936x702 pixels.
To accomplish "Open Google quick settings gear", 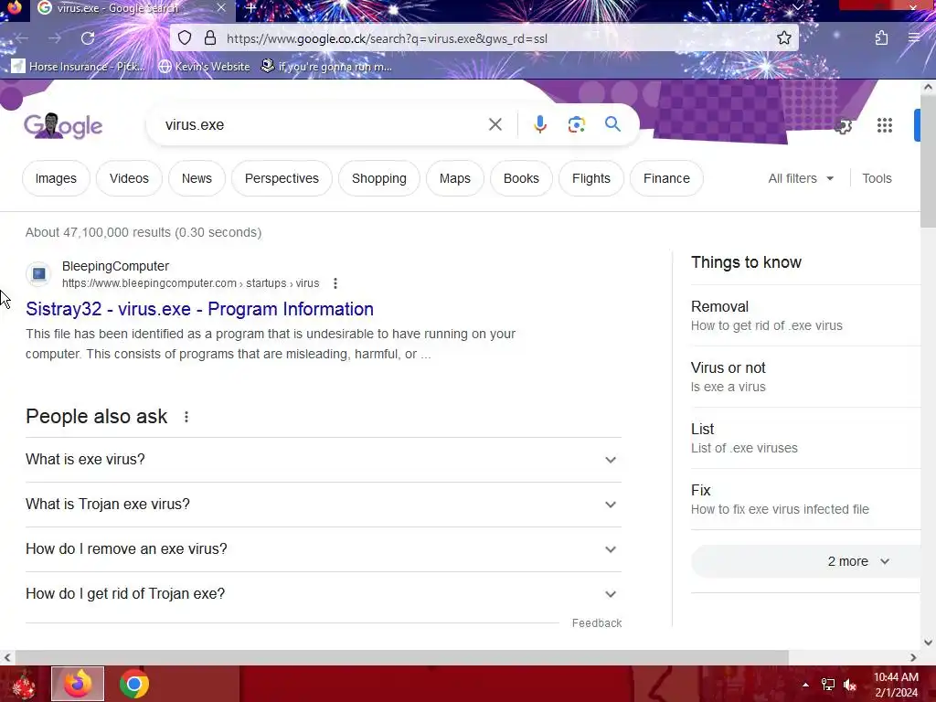I will coord(843,126).
